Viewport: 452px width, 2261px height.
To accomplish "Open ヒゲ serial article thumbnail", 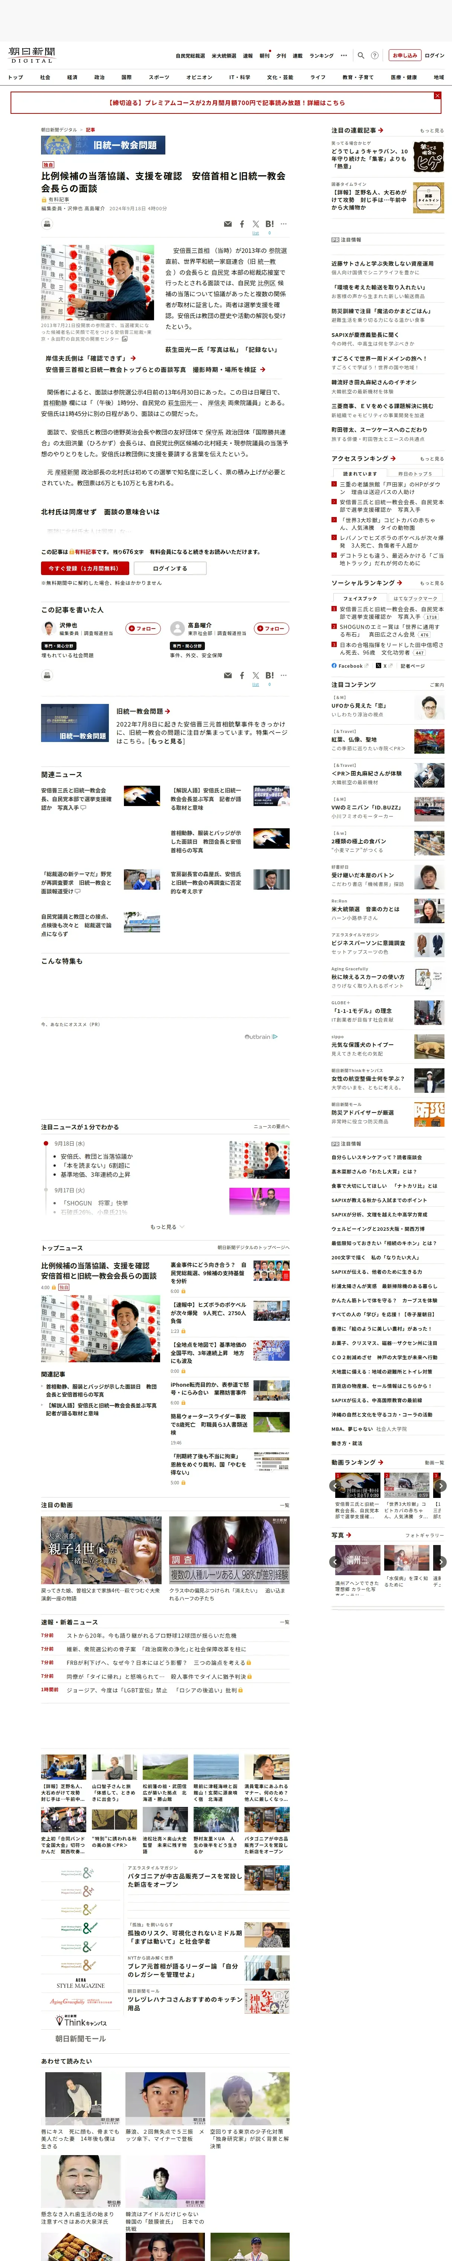I will pos(428,158).
